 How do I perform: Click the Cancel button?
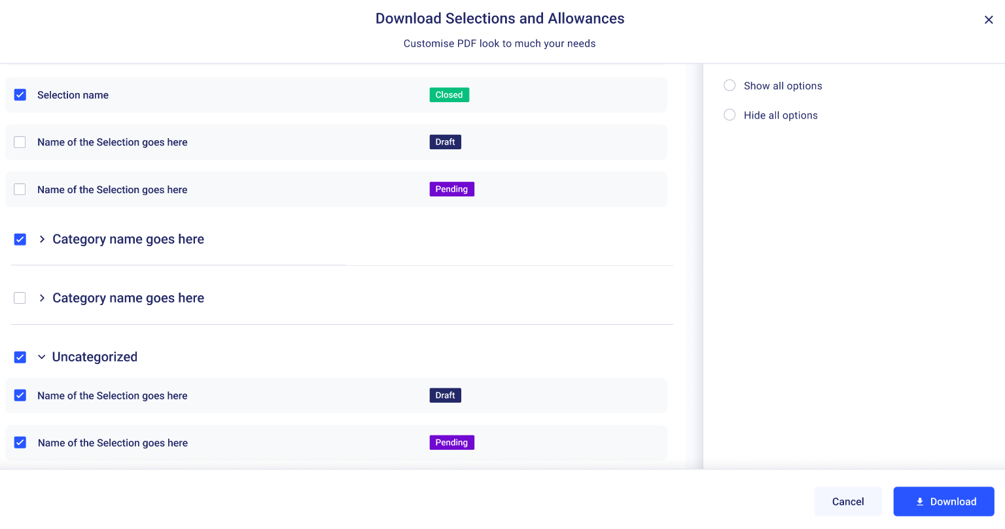pyautogui.click(x=847, y=502)
